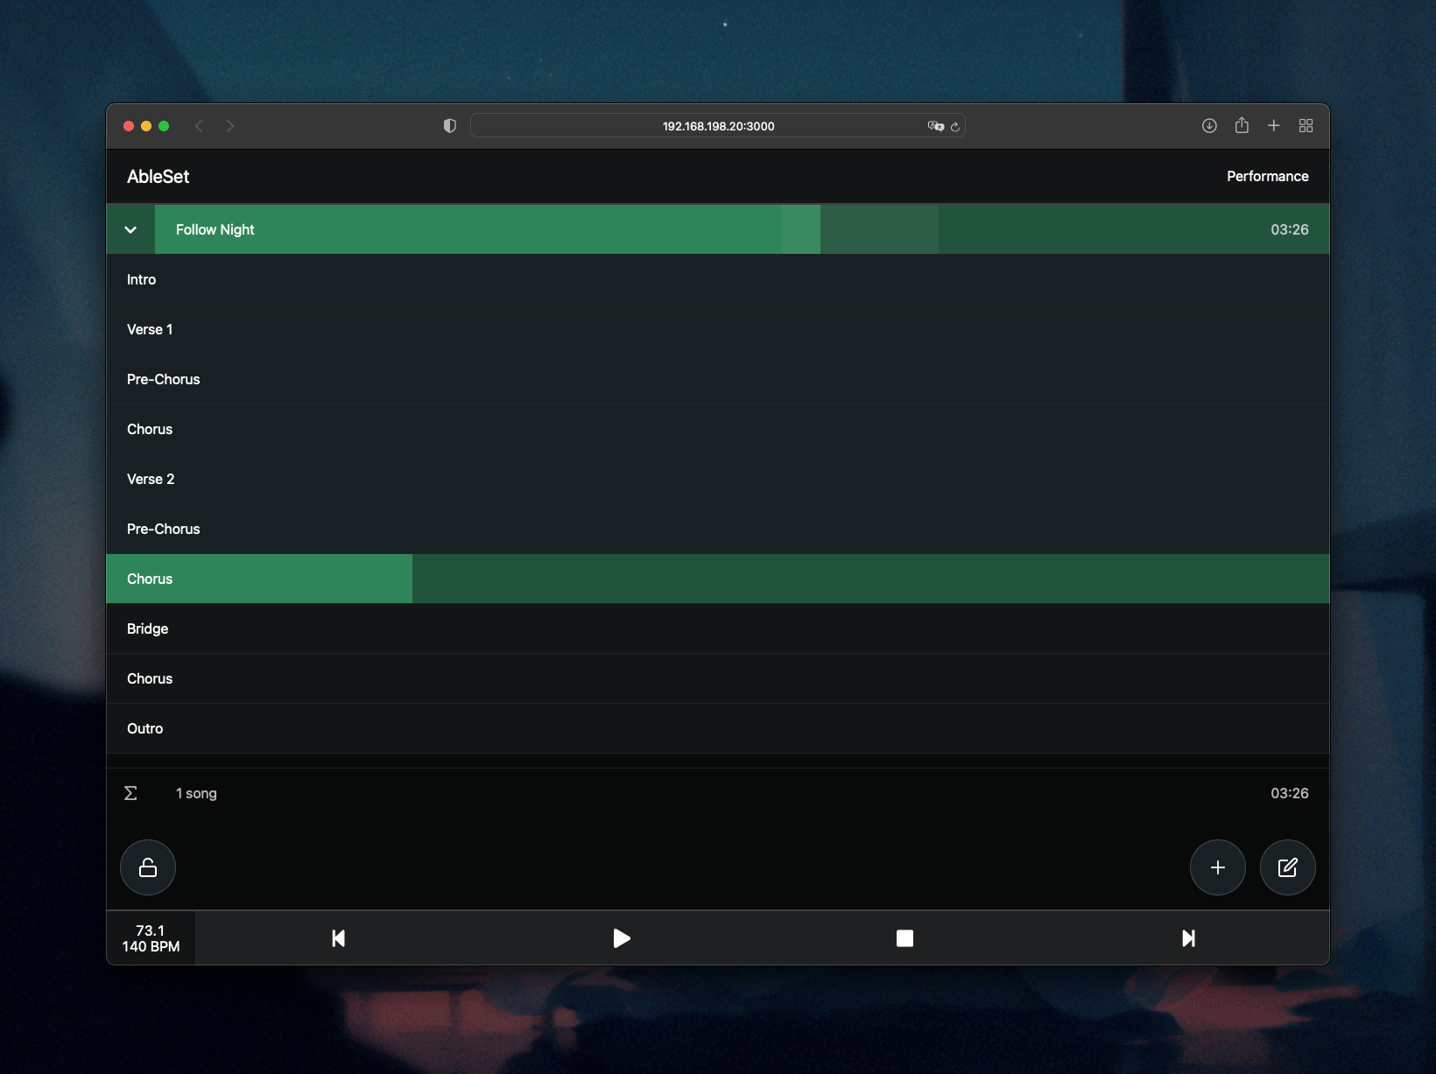Reload the page in Safari
Screen dimensions: 1436x1074
(955, 126)
